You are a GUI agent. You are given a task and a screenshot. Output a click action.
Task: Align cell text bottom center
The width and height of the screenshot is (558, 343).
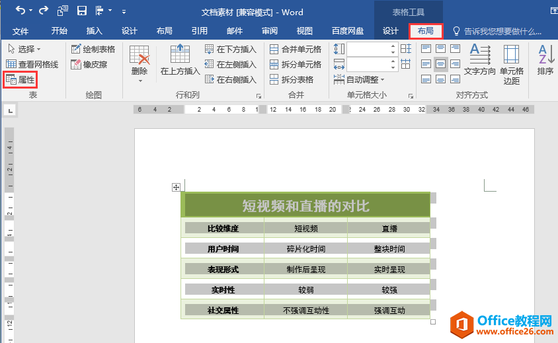(x=440, y=79)
